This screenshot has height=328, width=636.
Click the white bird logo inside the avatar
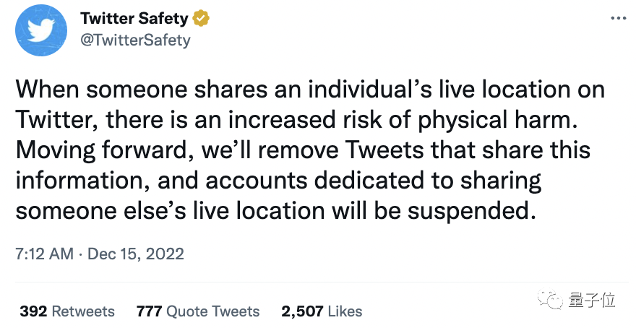pos(41,30)
